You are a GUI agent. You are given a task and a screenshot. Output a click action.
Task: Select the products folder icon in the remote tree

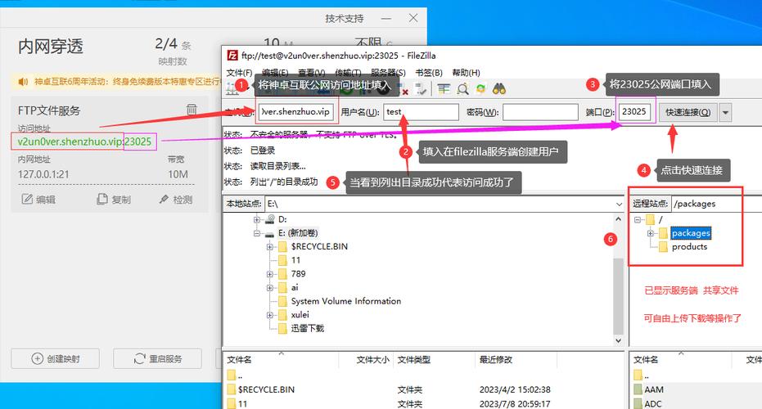pyautogui.click(x=663, y=247)
